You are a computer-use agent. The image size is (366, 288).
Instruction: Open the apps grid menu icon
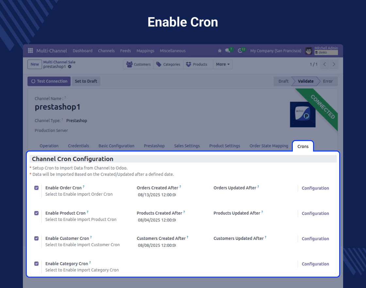30,50
